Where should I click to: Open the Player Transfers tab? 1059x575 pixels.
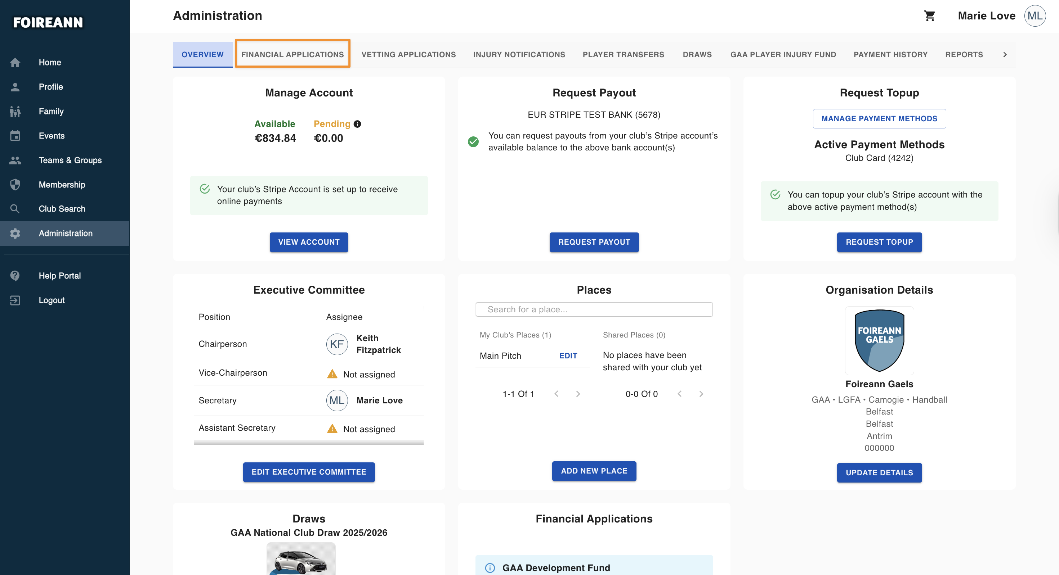(x=623, y=55)
